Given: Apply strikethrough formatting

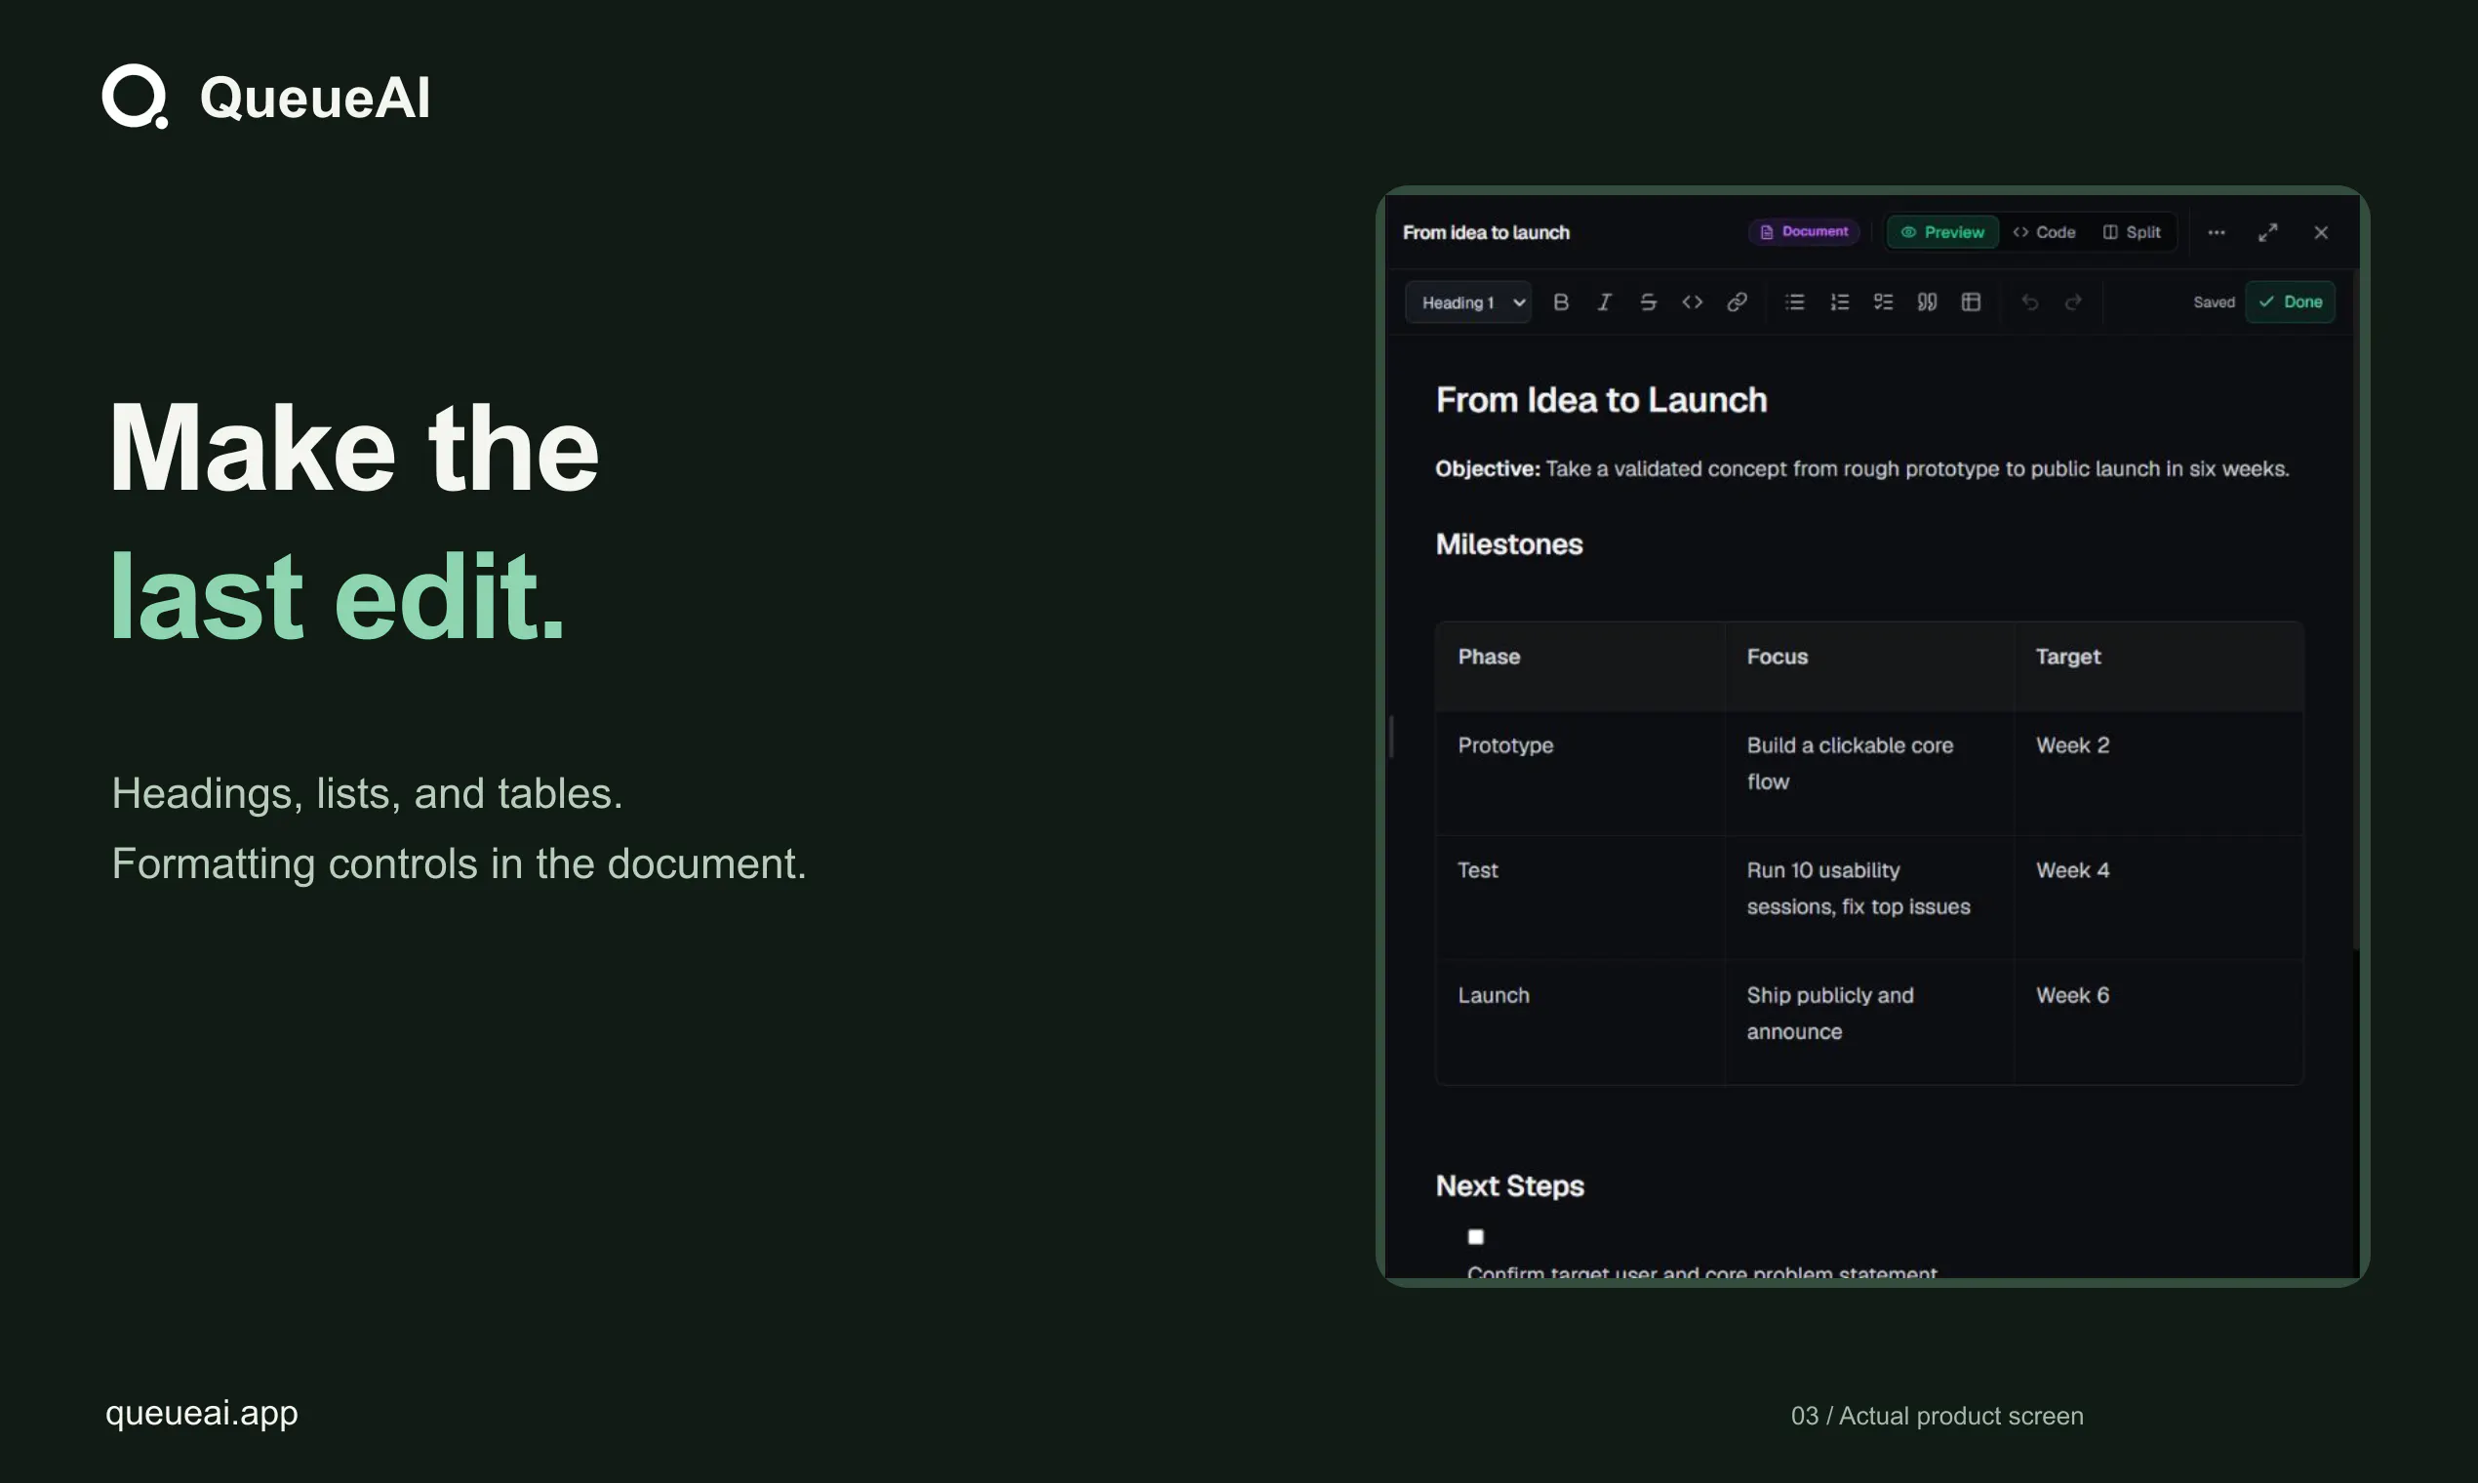Looking at the screenshot, I should [x=1649, y=301].
